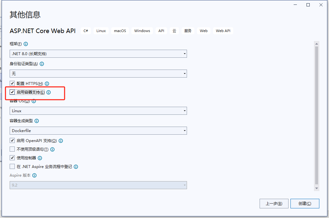Minimize the dialog window

pos(295,5)
